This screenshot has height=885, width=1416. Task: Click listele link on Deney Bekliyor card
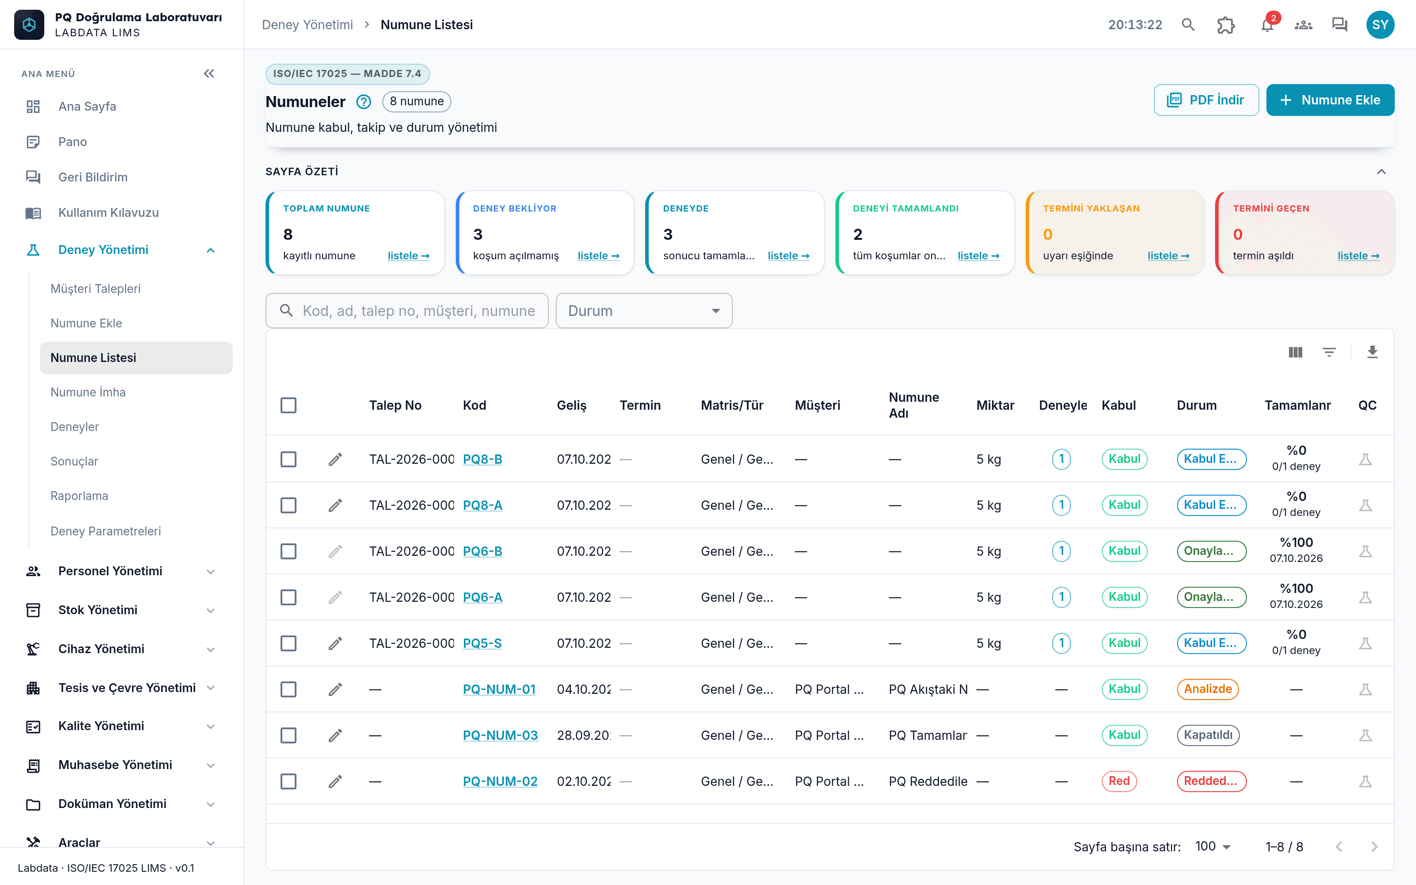(598, 256)
